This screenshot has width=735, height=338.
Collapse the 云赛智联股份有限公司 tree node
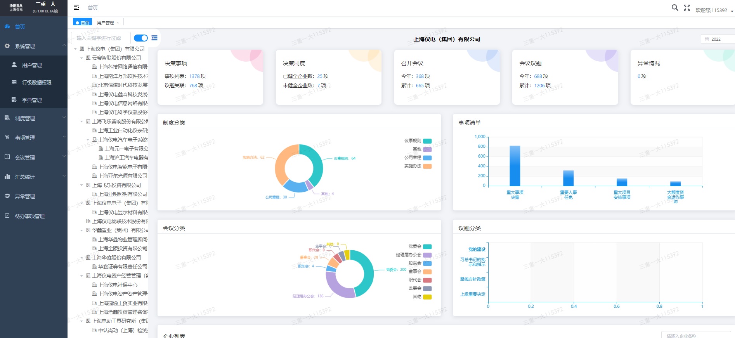[x=81, y=58]
